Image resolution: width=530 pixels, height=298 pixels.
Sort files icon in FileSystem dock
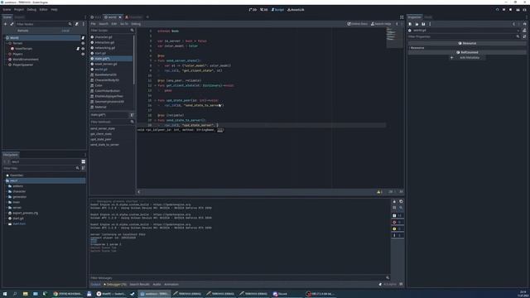tap(84, 168)
